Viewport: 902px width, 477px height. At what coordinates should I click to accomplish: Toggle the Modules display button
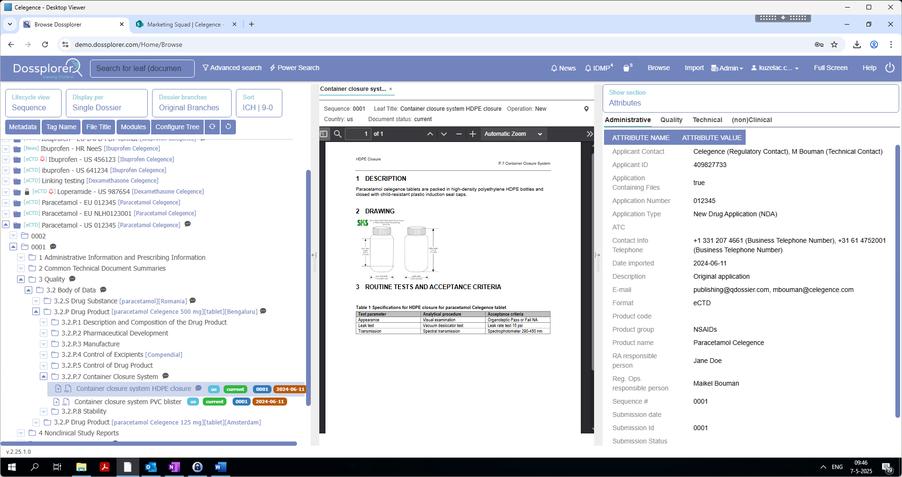(133, 127)
